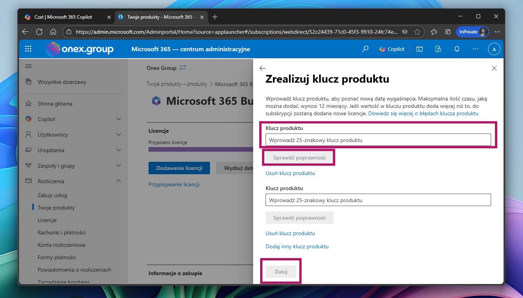Image resolution: width=523 pixels, height=298 pixels.
Task: View site information lock icon
Action: (x=69, y=32)
